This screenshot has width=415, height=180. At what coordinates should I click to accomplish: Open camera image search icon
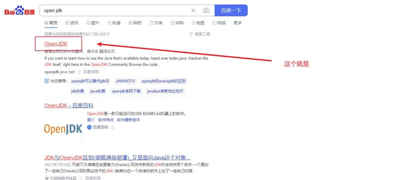pos(206,10)
